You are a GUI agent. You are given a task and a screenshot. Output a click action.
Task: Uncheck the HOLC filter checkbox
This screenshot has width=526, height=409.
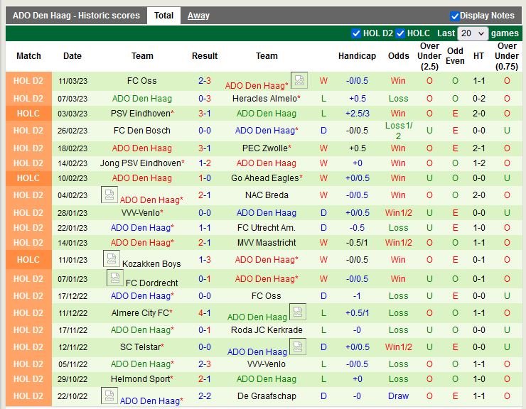click(x=400, y=33)
